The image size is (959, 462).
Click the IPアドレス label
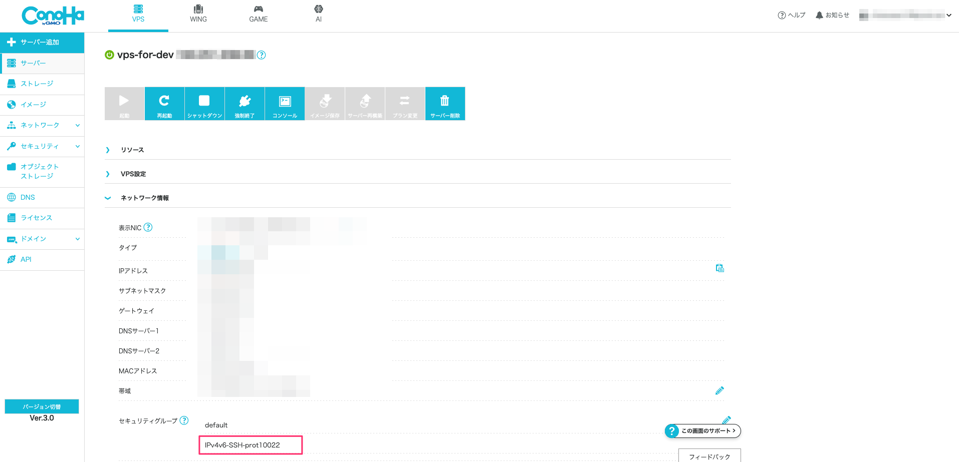point(133,271)
